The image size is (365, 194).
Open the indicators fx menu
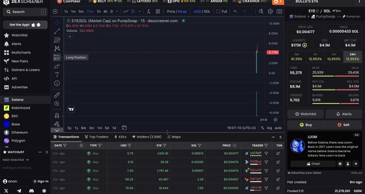pyautogui.click(x=149, y=11)
